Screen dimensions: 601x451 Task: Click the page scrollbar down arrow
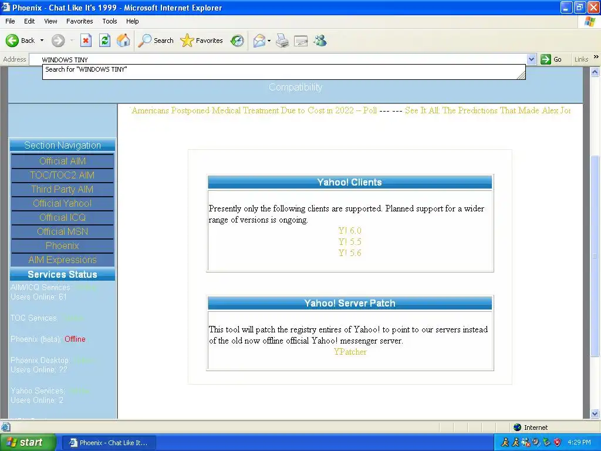tap(595, 414)
